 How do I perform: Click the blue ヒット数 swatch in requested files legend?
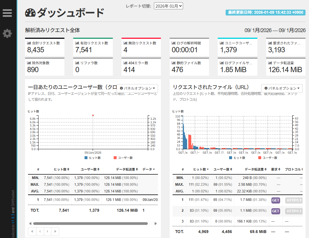[231, 158]
